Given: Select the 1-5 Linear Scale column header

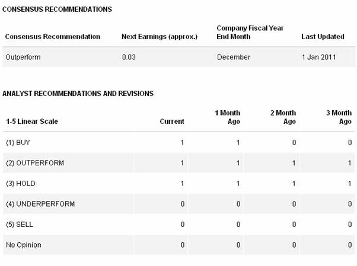Looking at the screenshot, I should coord(31,121).
